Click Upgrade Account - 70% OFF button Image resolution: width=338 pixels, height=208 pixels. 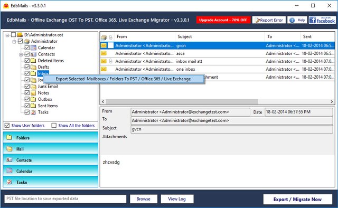pyautogui.click(x=223, y=20)
